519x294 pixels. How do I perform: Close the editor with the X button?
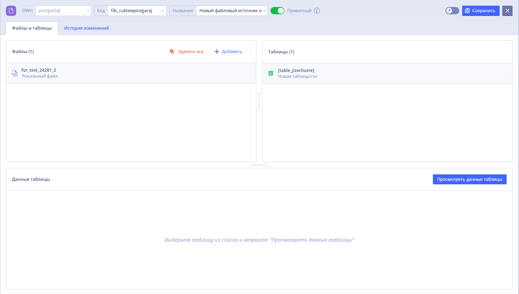507,11
